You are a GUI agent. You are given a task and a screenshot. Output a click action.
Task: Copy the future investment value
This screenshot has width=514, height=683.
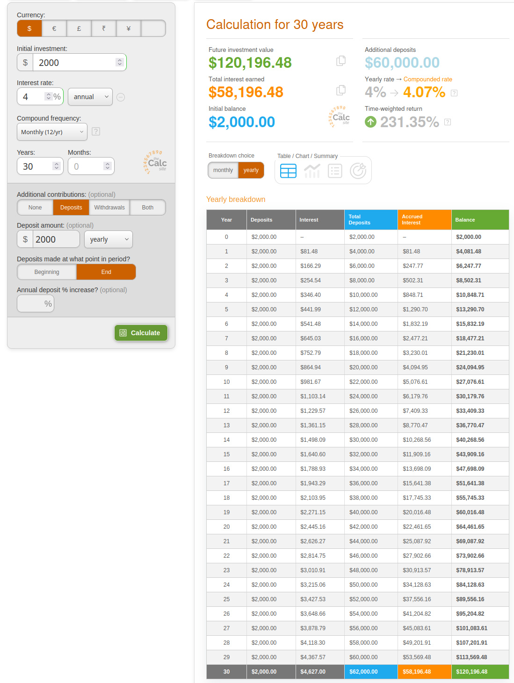341,61
